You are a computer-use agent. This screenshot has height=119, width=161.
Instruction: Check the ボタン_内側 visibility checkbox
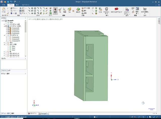point(6,44)
